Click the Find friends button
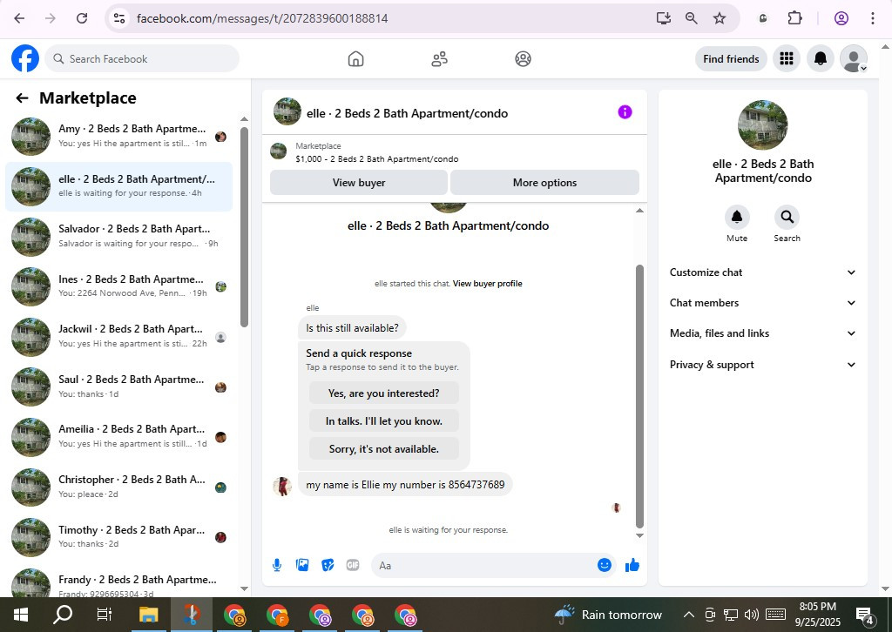Viewport: 892px width, 632px height. [x=731, y=58]
